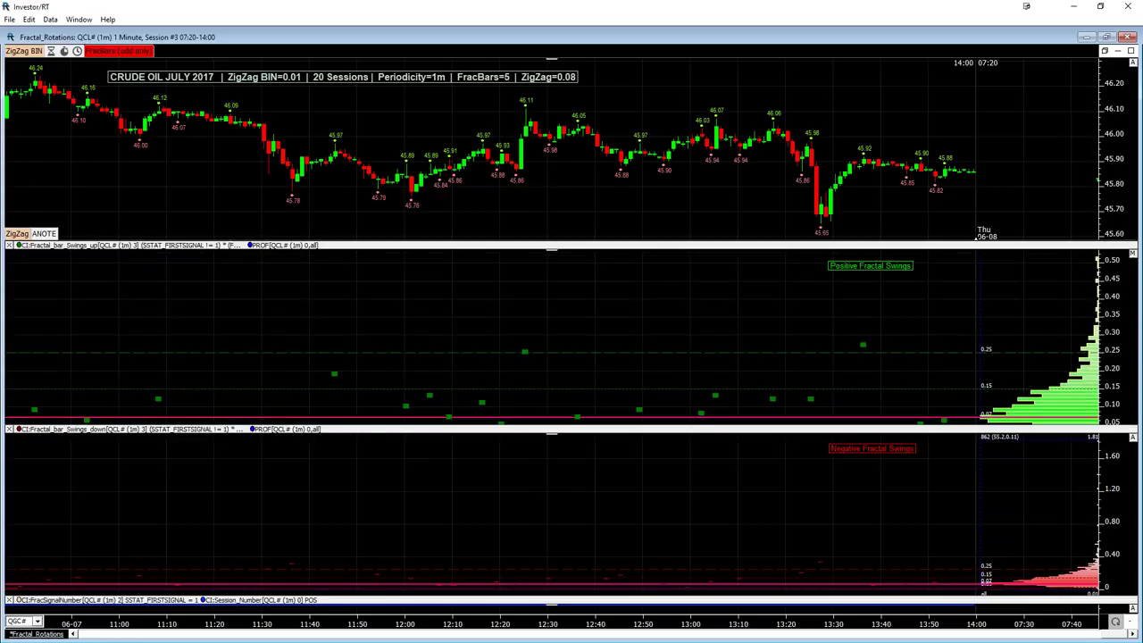Click the 12:00 time axis label

pyautogui.click(x=405, y=624)
